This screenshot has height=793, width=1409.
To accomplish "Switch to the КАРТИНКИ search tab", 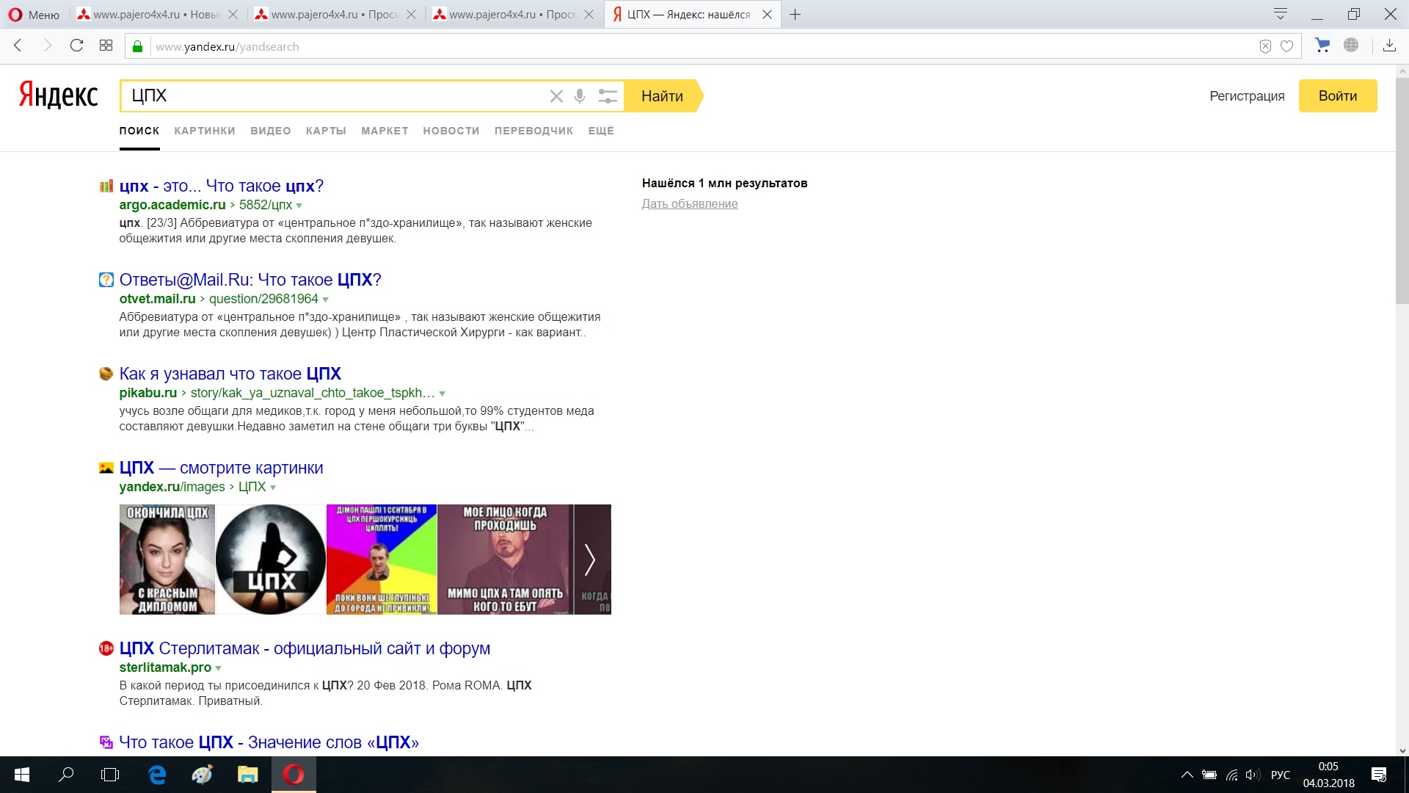I will [x=205, y=131].
